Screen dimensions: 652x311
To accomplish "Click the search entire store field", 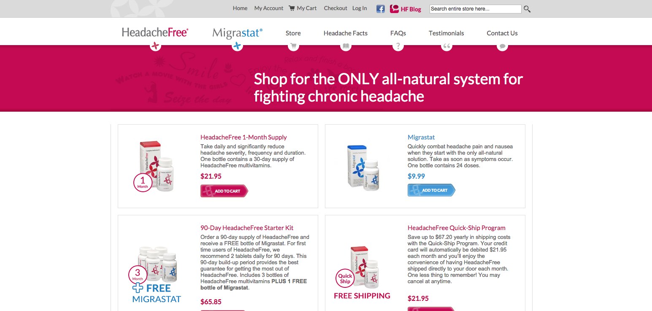I will (x=476, y=9).
